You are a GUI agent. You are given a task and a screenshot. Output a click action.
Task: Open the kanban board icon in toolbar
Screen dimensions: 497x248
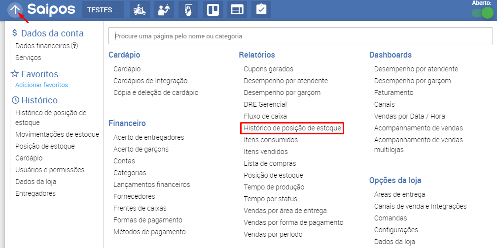click(x=213, y=10)
